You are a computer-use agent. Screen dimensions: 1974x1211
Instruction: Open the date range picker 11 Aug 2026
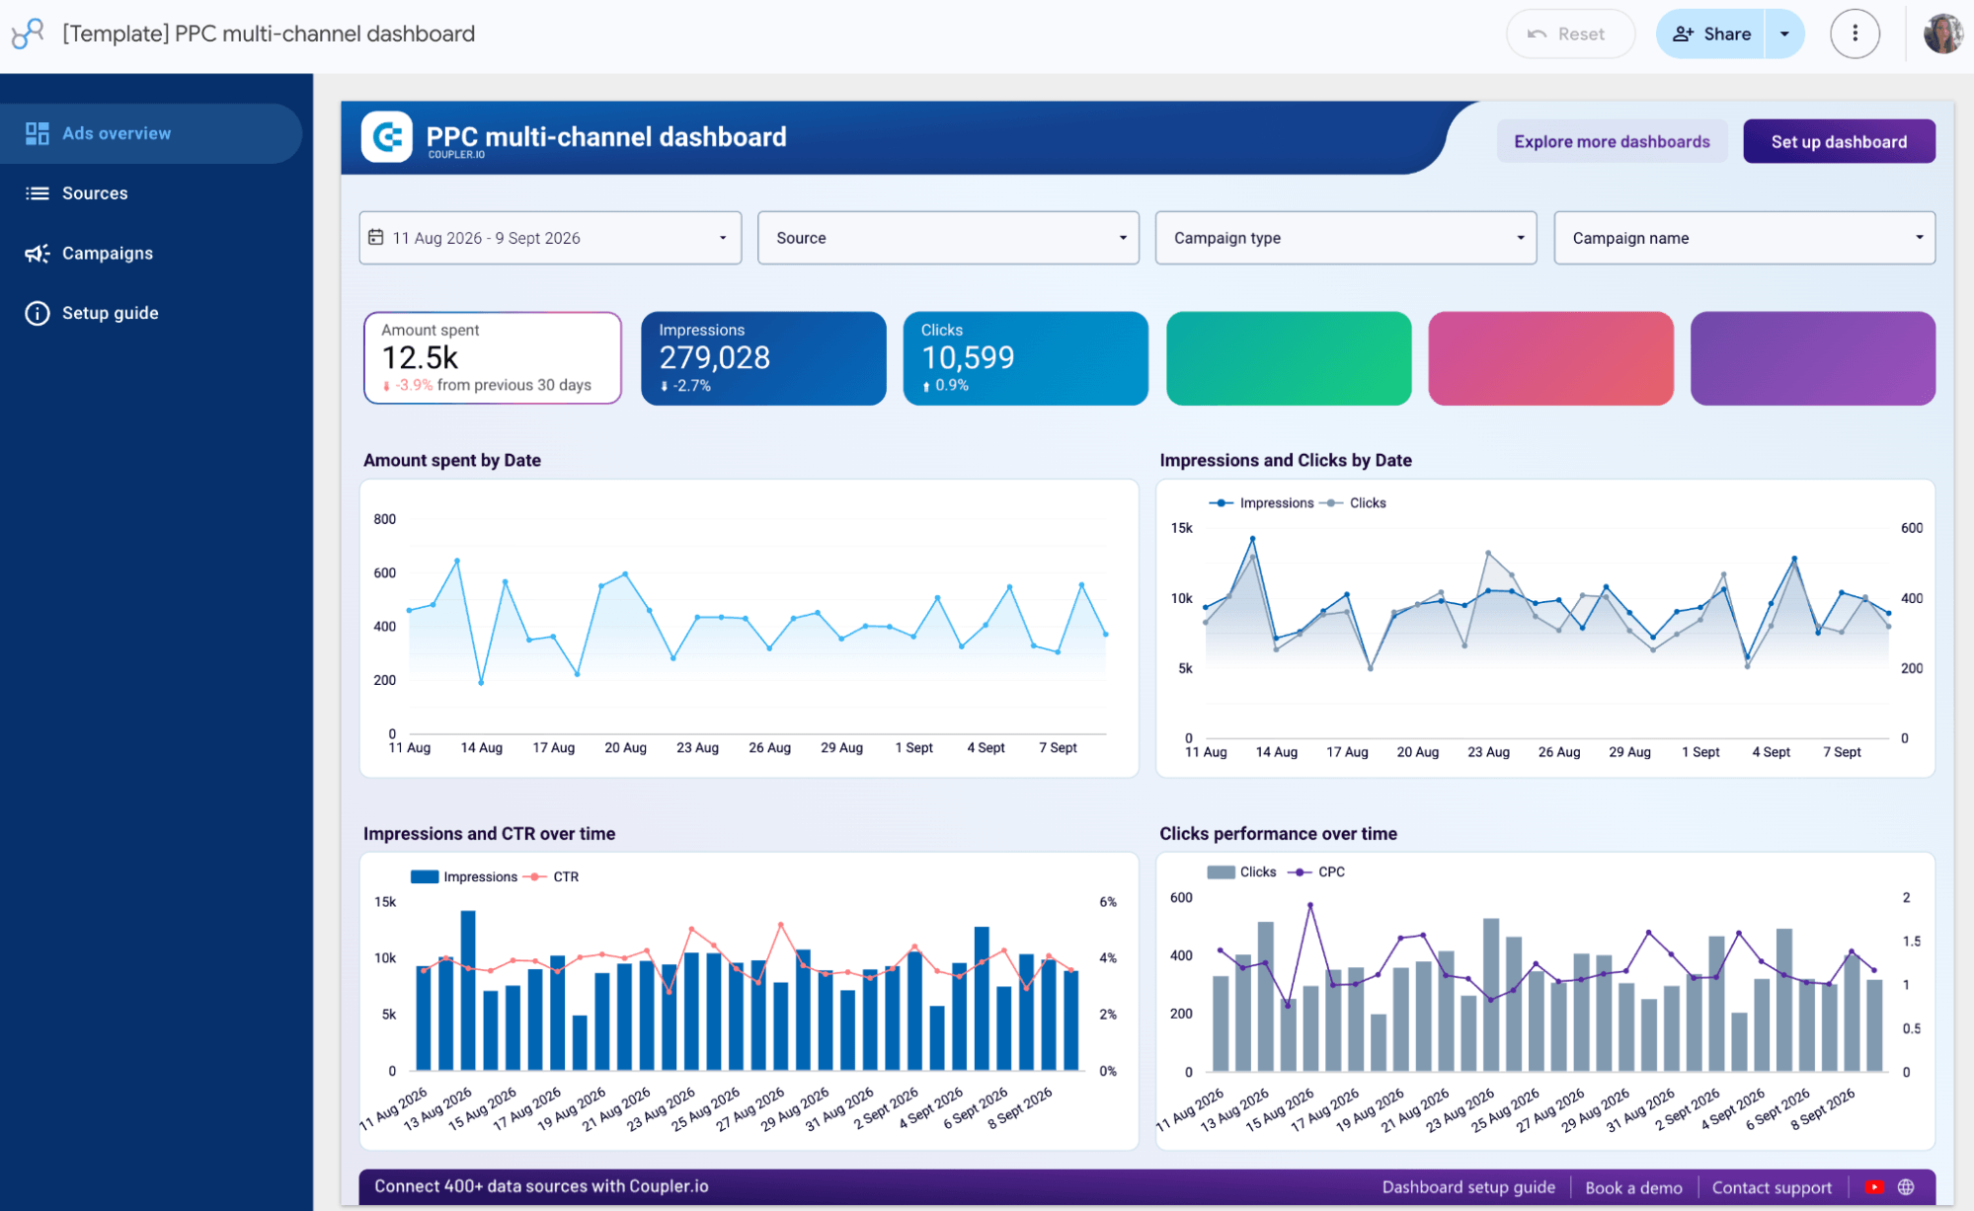[550, 238]
